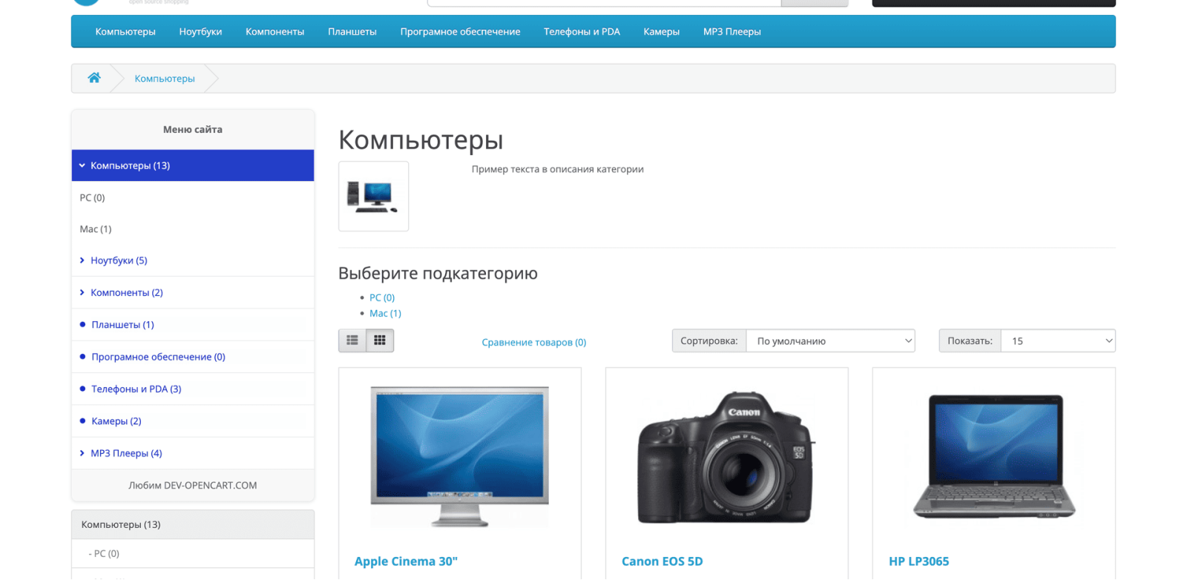Click the Компьютеры category thumbnail image
This screenshot has width=1187, height=580.
[373, 197]
